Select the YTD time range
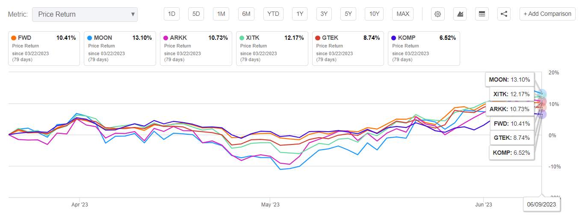 tap(273, 14)
